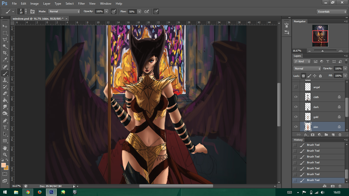Open the Essentials workspace dropdown

click(x=331, y=11)
